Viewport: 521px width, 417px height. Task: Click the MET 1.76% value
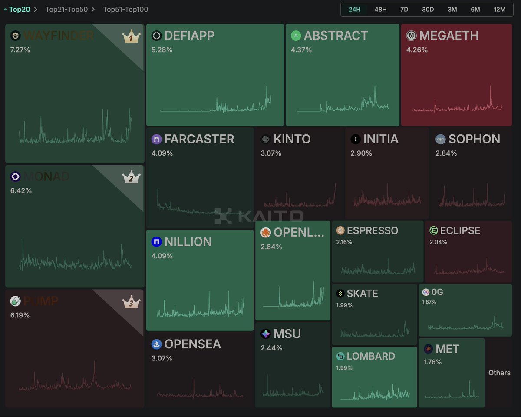tap(432, 362)
